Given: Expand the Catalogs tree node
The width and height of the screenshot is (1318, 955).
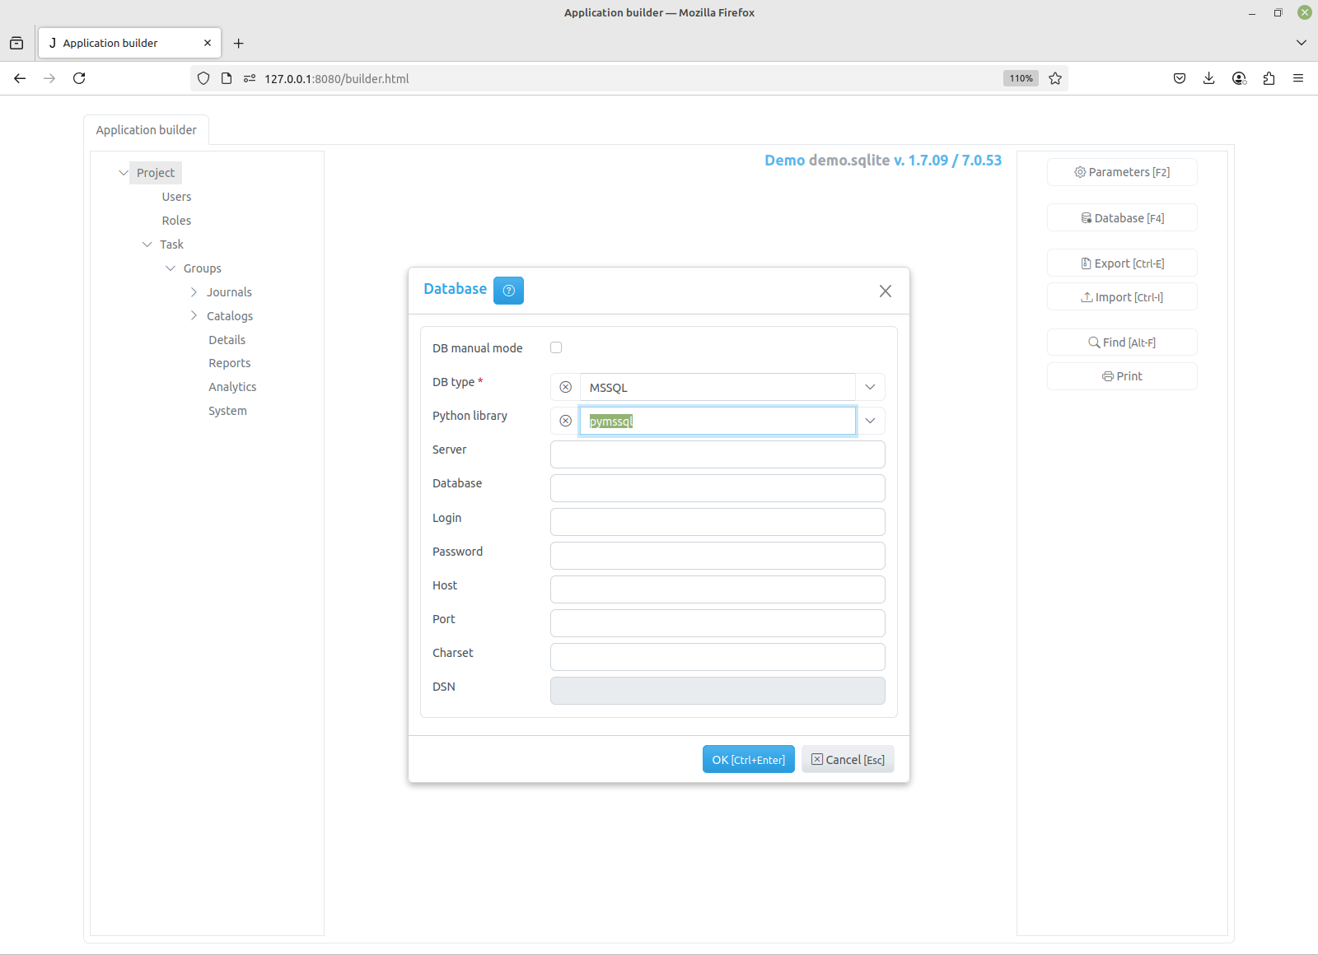Looking at the screenshot, I should pos(194,316).
